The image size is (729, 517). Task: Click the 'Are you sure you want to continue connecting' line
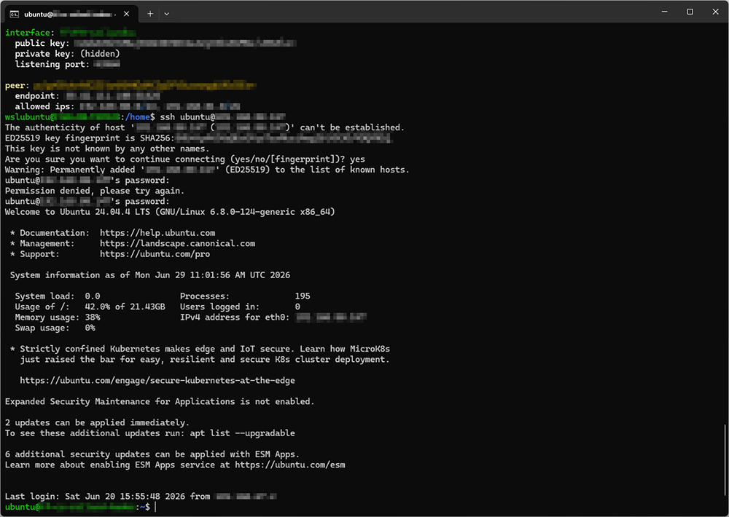pyautogui.click(x=185, y=159)
